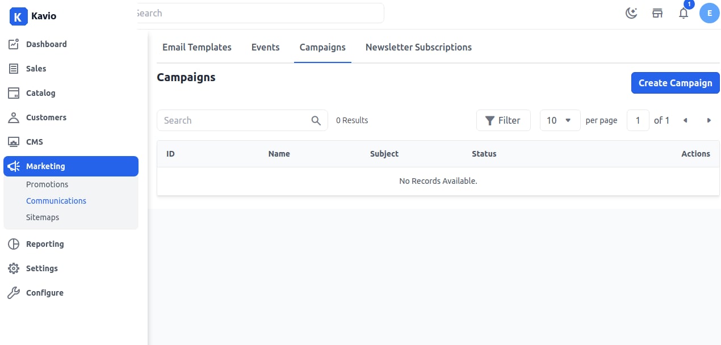Click the Configure wrench icon

pyautogui.click(x=14, y=293)
